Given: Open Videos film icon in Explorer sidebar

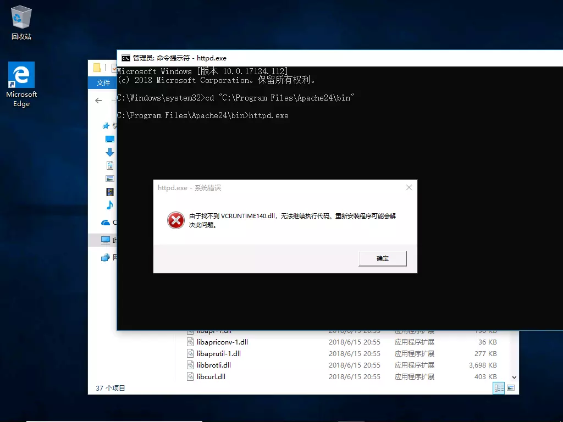Looking at the screenshot, I should (x=110, y=192).
